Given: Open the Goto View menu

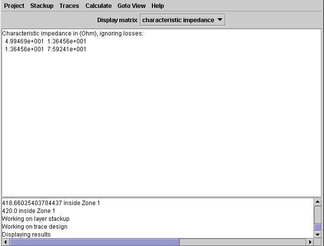Looking at the screenshot, I should [x=132, y=6].
